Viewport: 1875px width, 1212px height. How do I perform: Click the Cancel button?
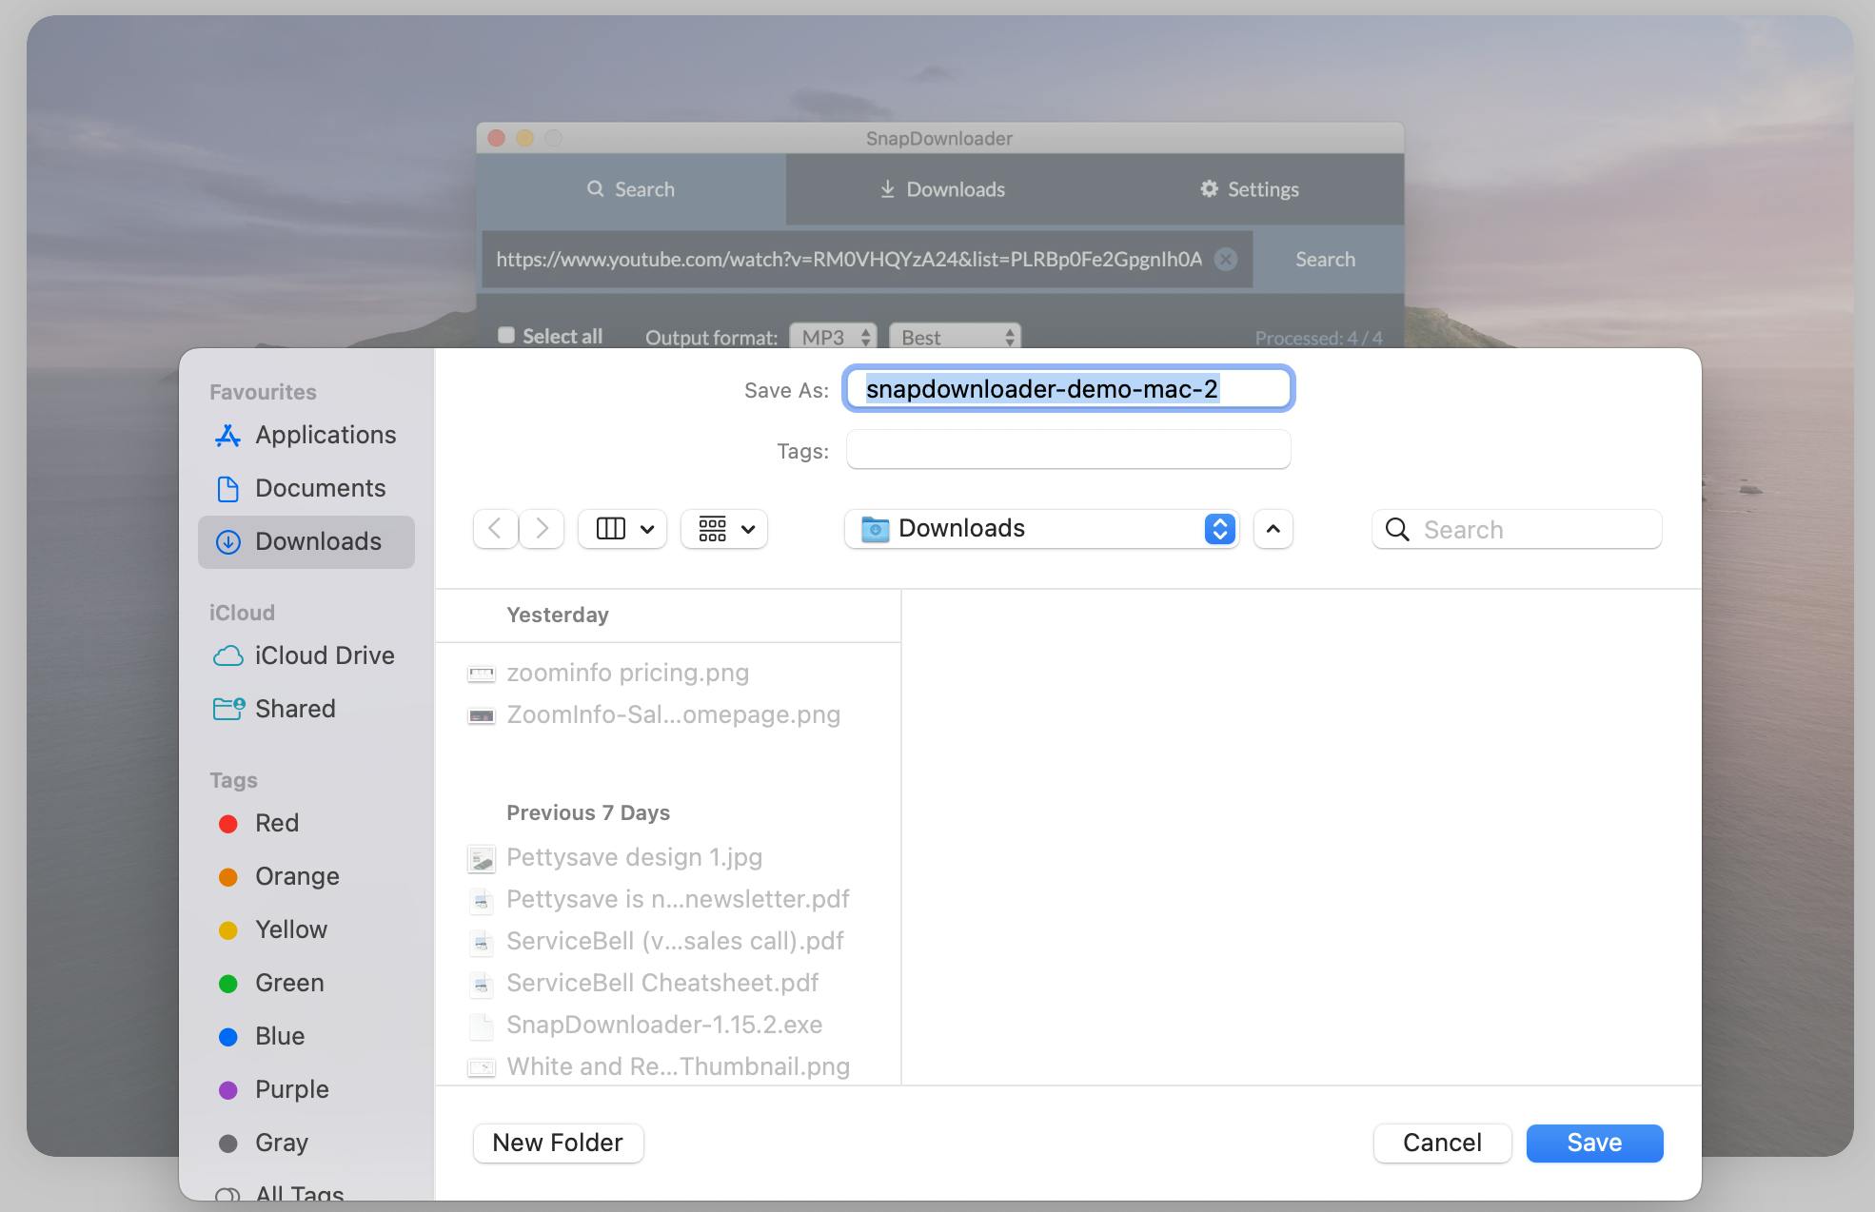[1442, 1143]
